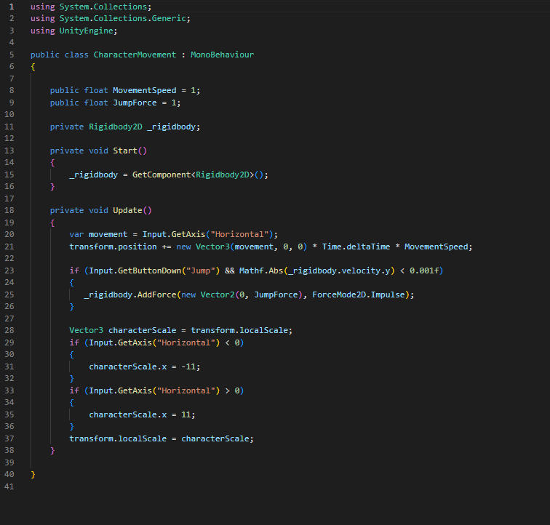Click the JumpForce field declaration on line 9

click(137, 103)
